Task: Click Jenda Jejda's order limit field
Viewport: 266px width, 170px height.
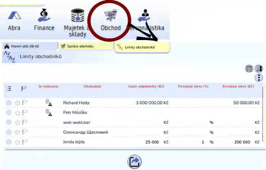Action: (x=148, y=142)
